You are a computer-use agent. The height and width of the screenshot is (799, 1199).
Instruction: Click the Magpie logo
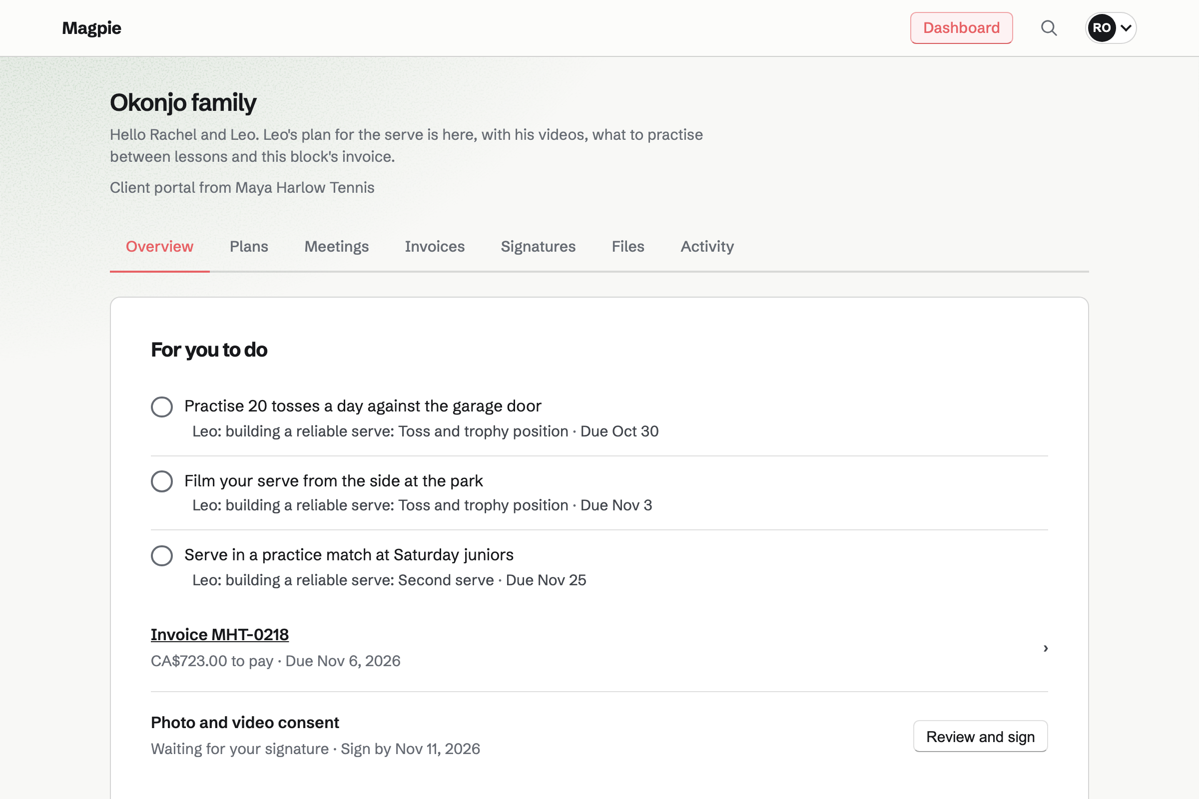click(x=91, y=28)
